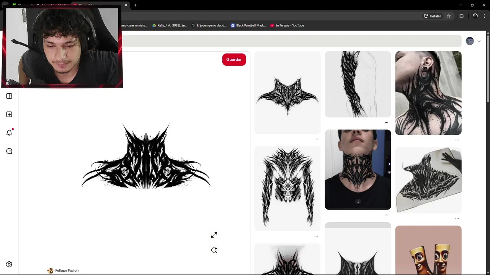
Task: Open the 'Kelly, J. A. (1982)' bookmark
Action: click(170, 26)
